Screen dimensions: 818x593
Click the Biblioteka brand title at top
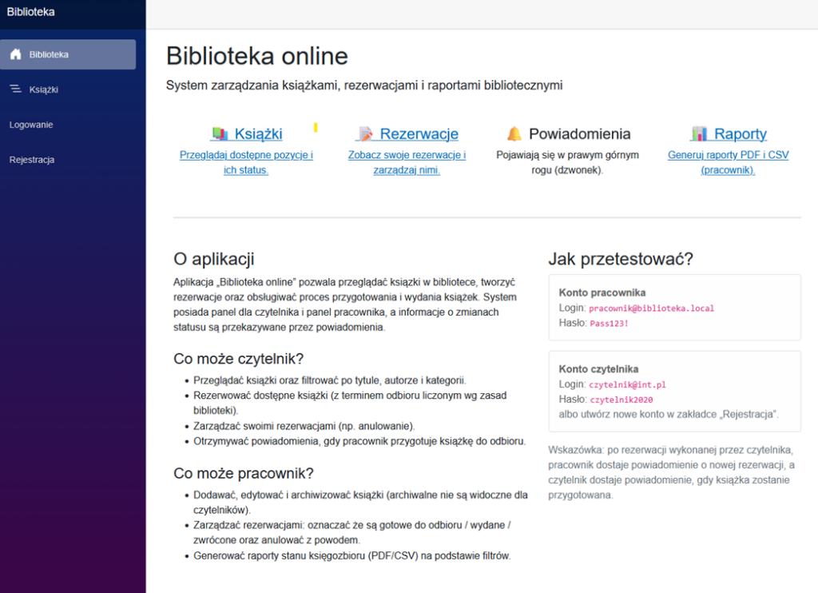(30, 12)
